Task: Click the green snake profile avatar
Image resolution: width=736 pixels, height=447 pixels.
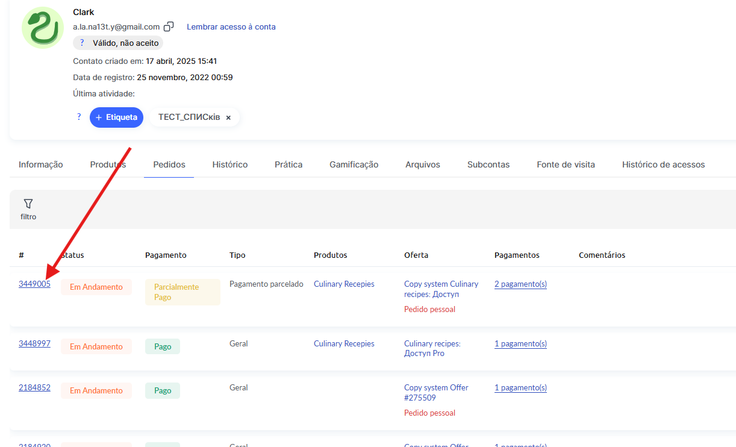Action: (x=42, y=28)
